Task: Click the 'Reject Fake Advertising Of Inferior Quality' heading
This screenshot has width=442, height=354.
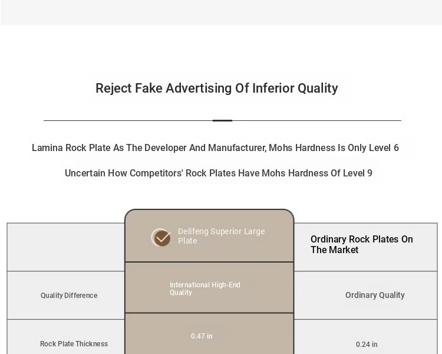Action: tap(216, 88)
